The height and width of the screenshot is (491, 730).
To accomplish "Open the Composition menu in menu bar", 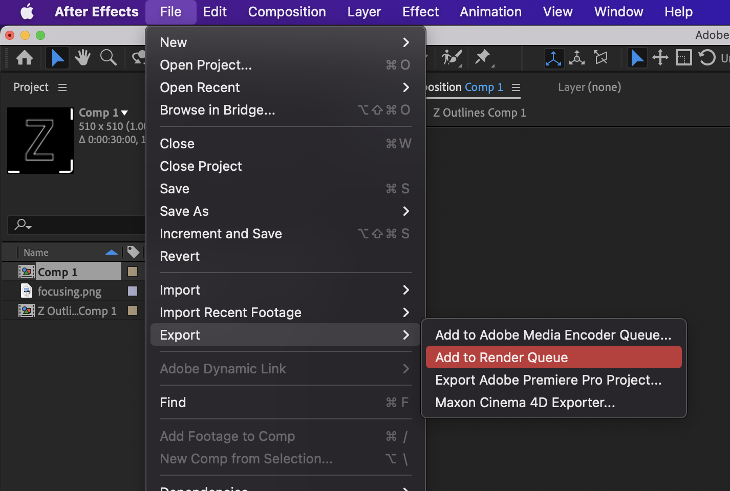I will 287,12.
